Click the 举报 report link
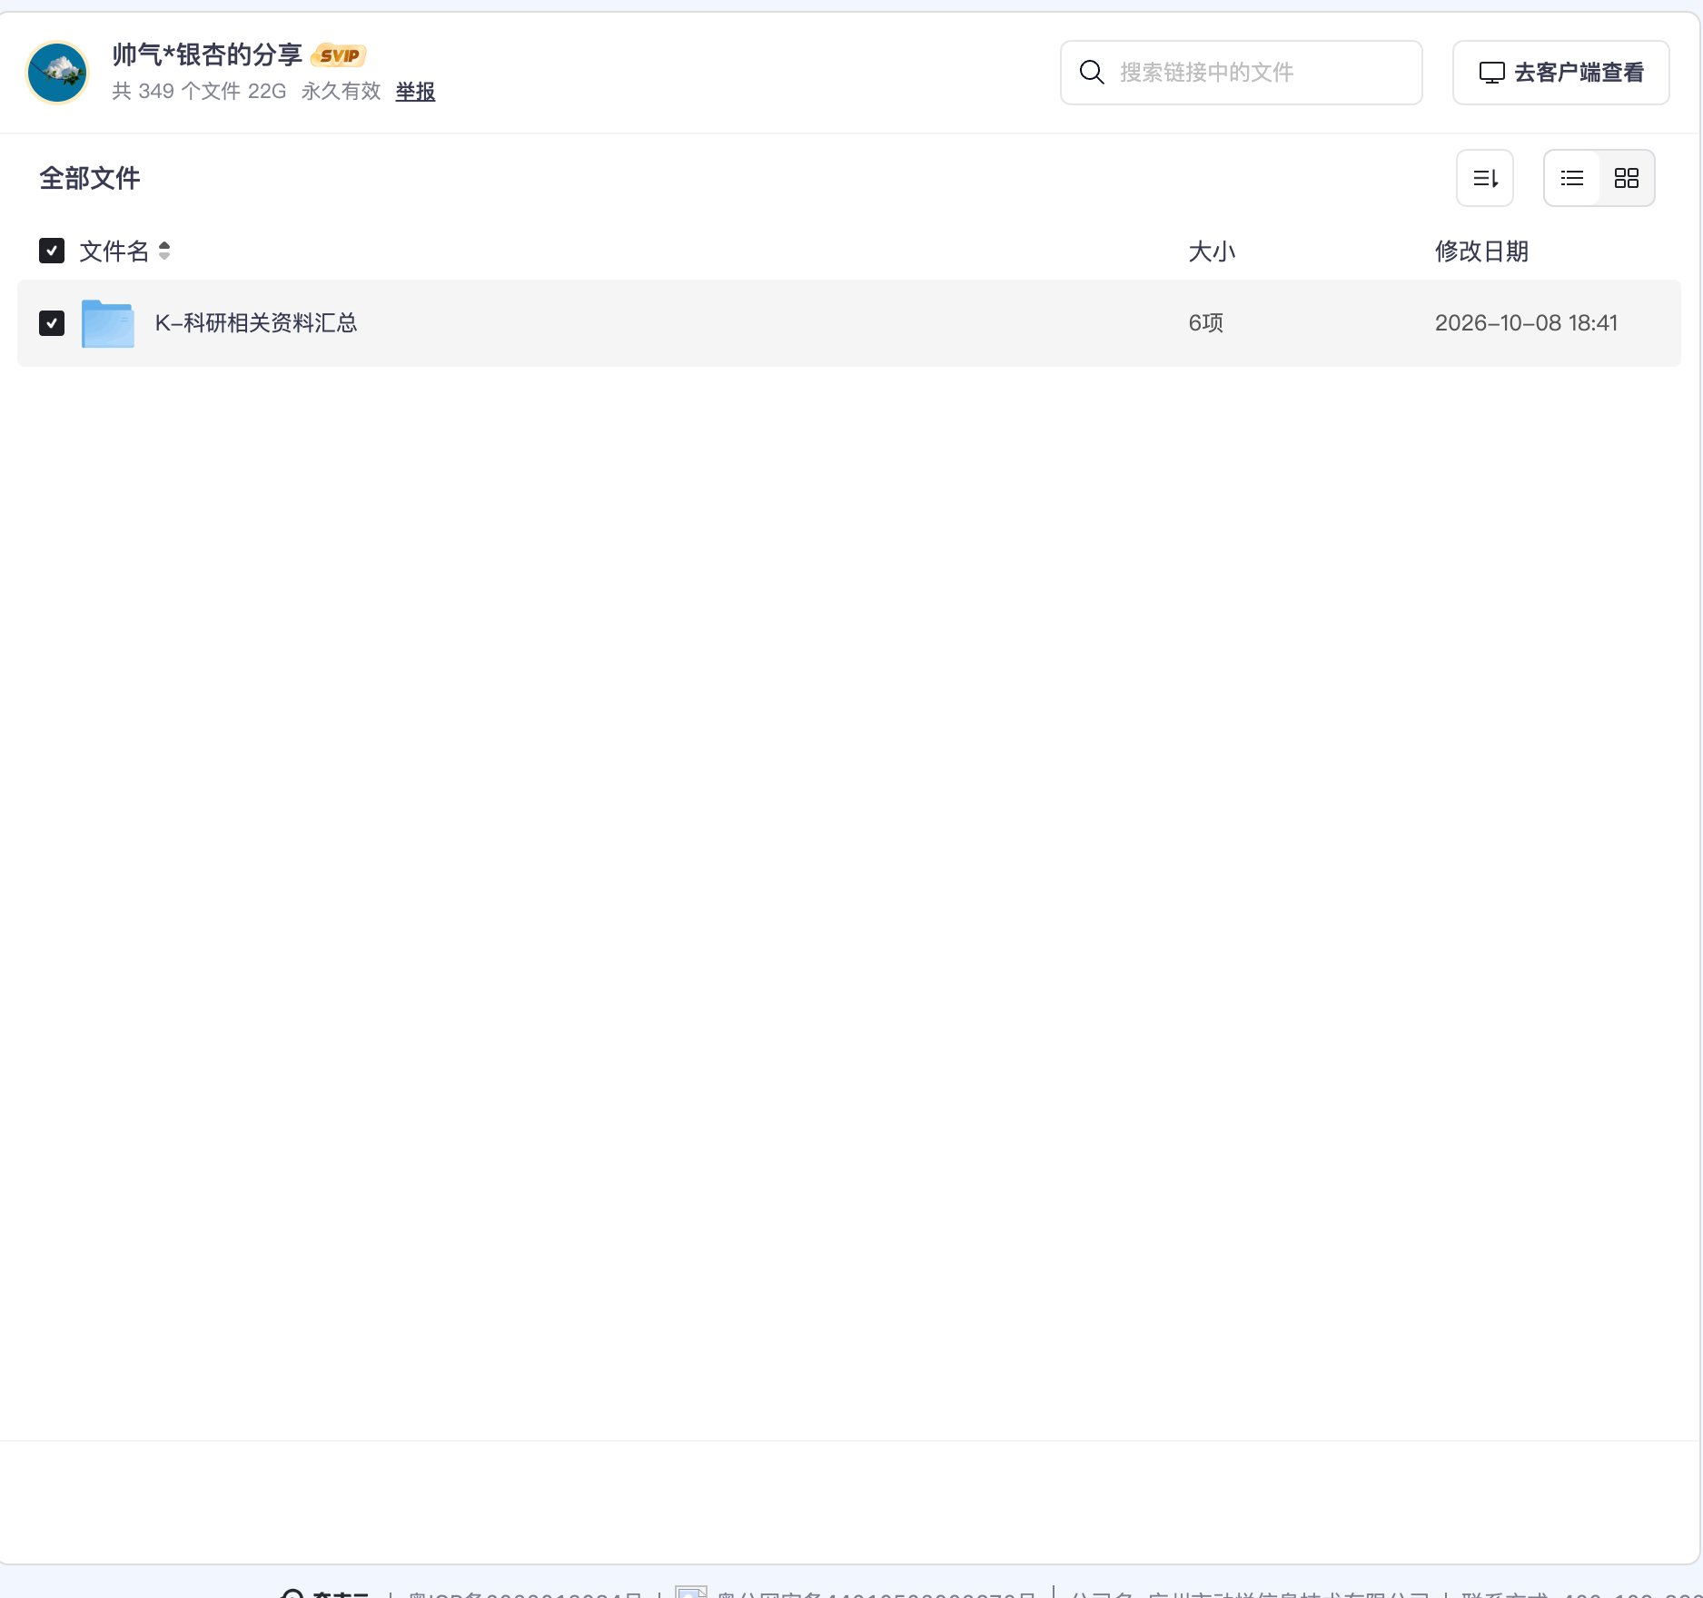This screenshot has width=1703, height=1598. [415, 92]
